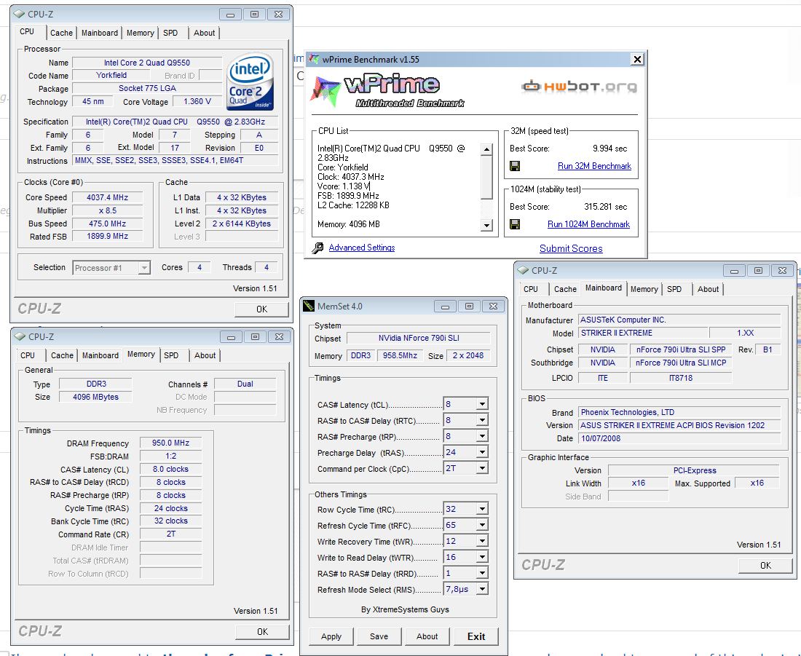Open the Precharge Delay (tRAS) dropdown
The width and height of the screenshot is (801, 656).
[482, 452]
